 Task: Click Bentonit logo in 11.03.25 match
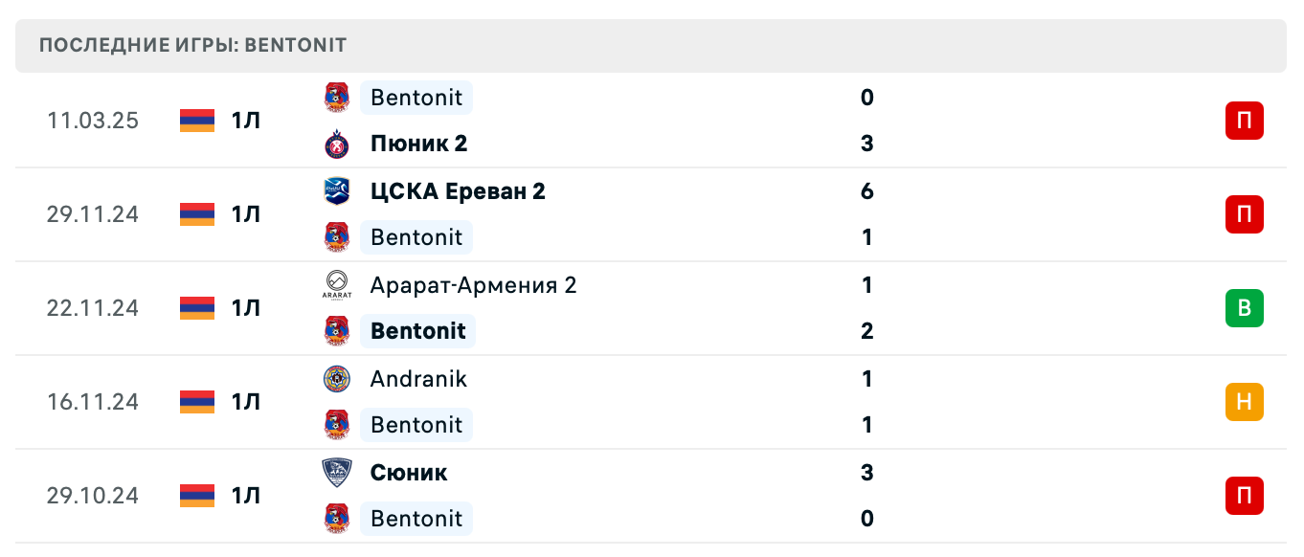[x=336, y=98]
